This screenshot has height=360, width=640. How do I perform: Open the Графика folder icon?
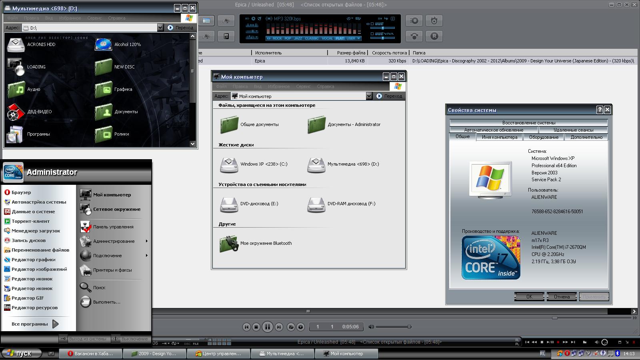[103, 89]
